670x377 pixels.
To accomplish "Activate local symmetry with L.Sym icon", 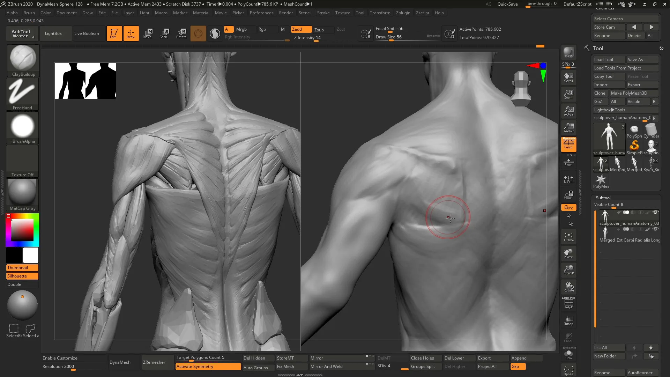I will click(x=568, y=179).
